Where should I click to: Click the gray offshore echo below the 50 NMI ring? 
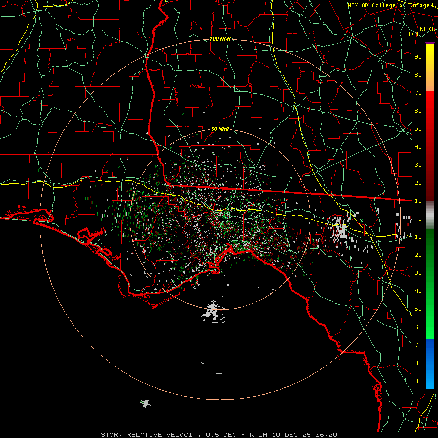click(x=213, y=311)
